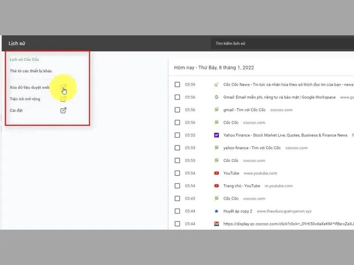Click favicon of yahoo finance - Tìm với Cốc Cốc
354x265 pixels.
tap(216, 148)
